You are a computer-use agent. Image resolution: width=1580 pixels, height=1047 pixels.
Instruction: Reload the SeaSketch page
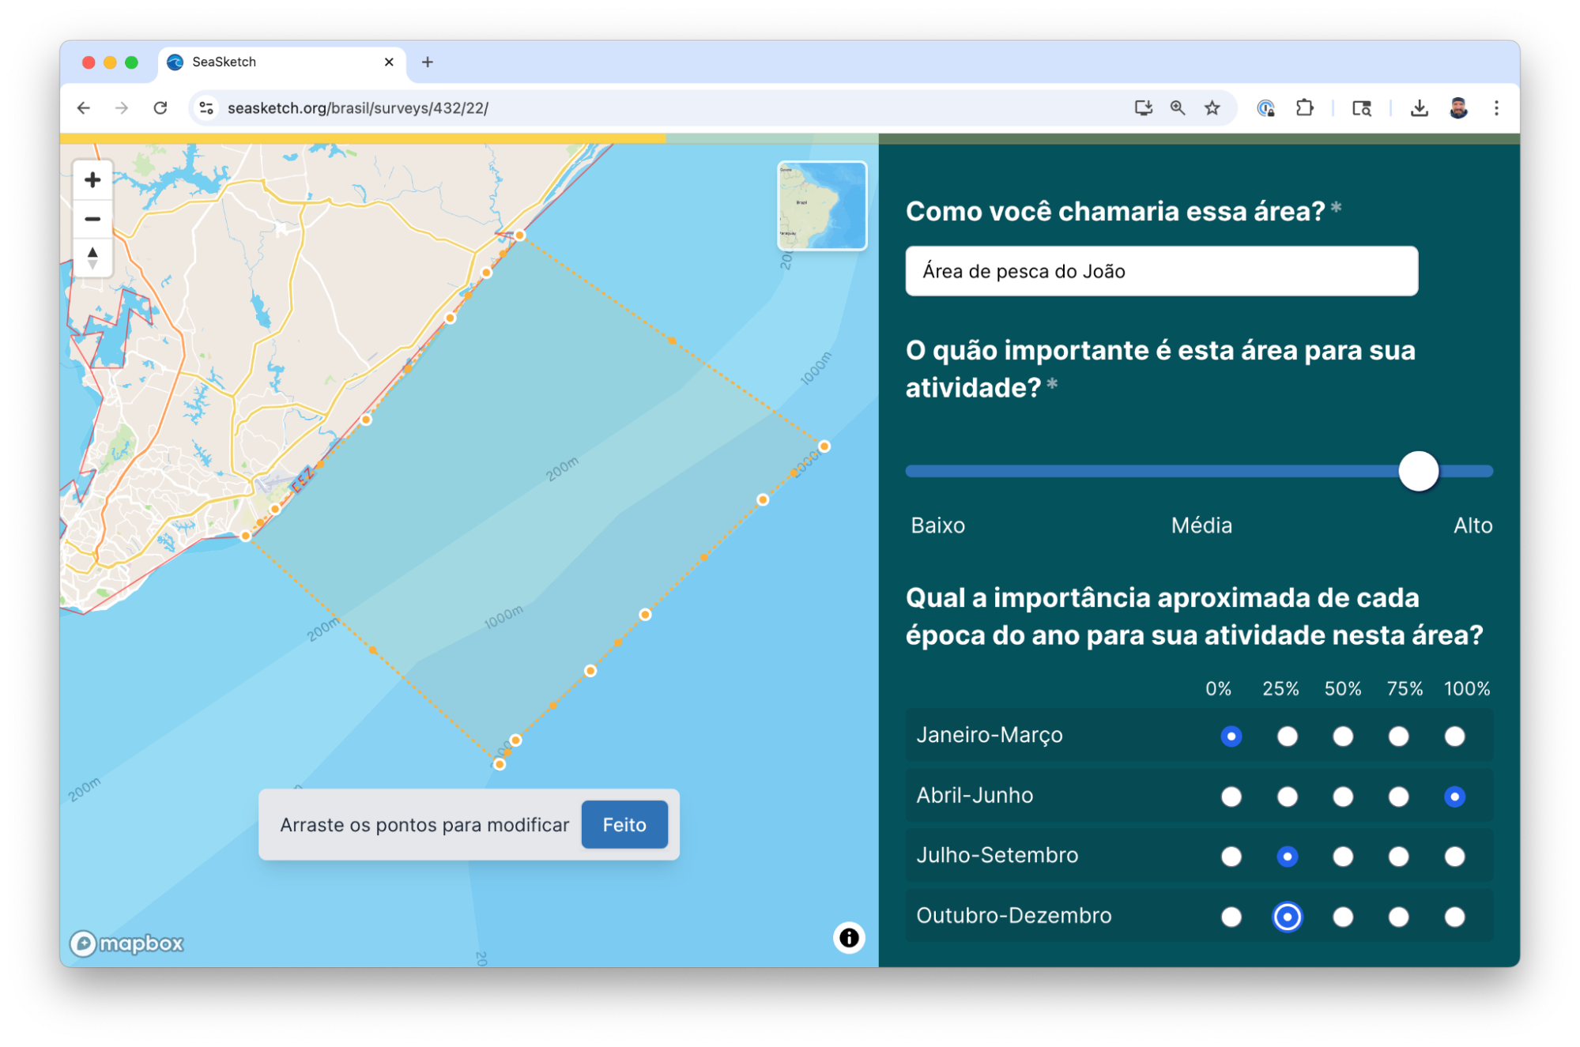pyautogui.click(x=160, y=108)
